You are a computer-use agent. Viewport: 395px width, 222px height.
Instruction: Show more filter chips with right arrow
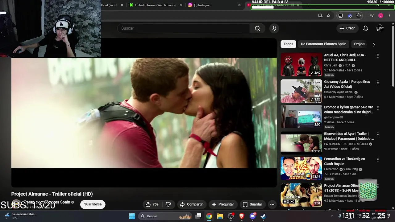[374, 44]
